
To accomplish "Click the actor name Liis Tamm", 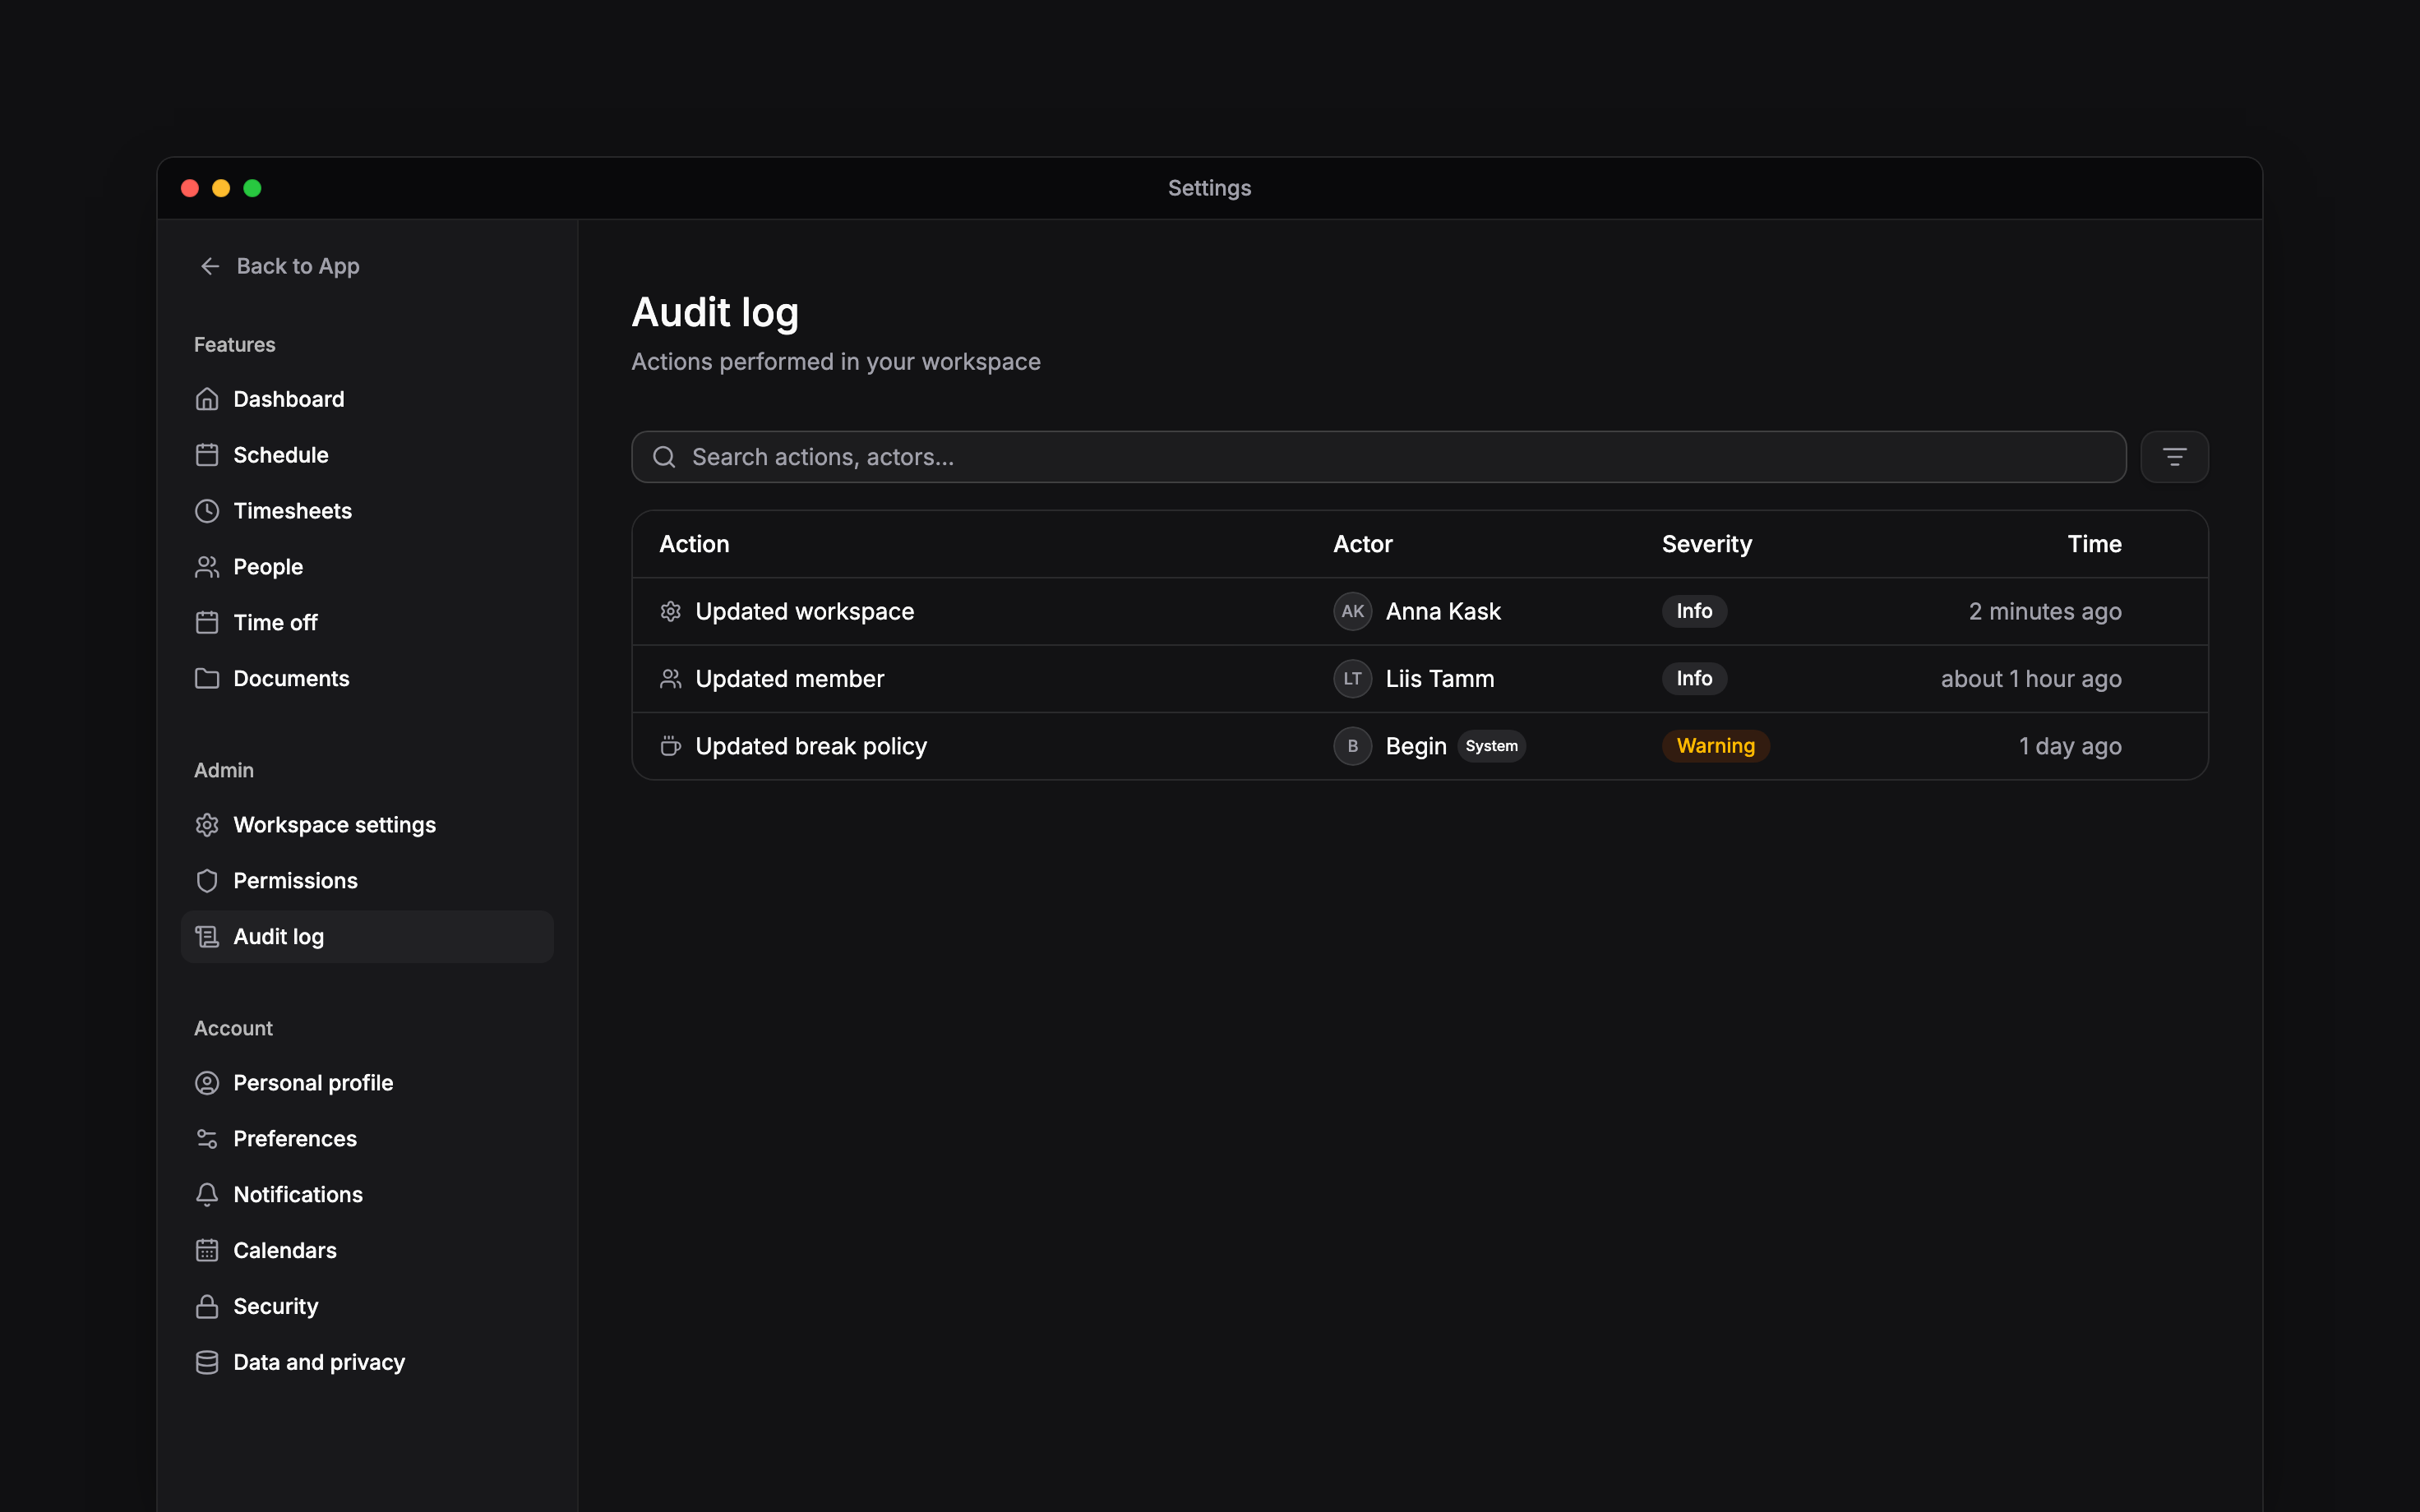I will [x=1440, y=679].
